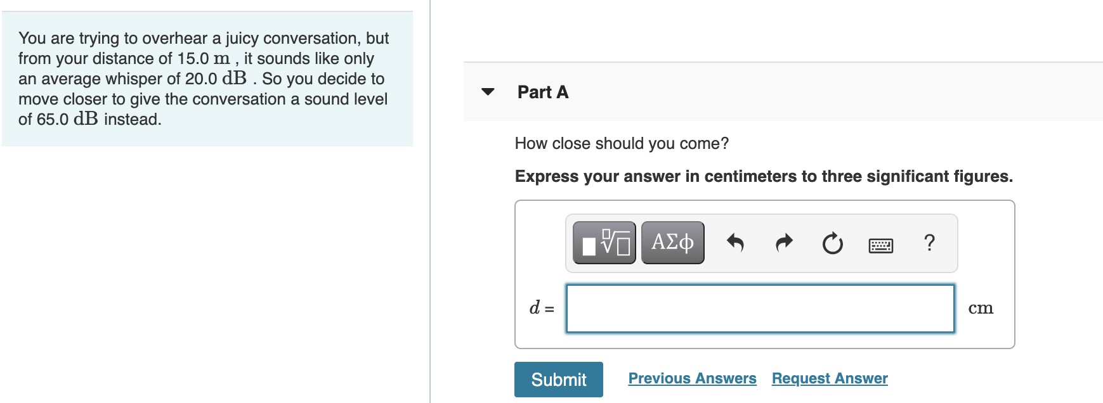1103x403 pixels.
Task: Click Request Answer
Action: tap(829, 378)
